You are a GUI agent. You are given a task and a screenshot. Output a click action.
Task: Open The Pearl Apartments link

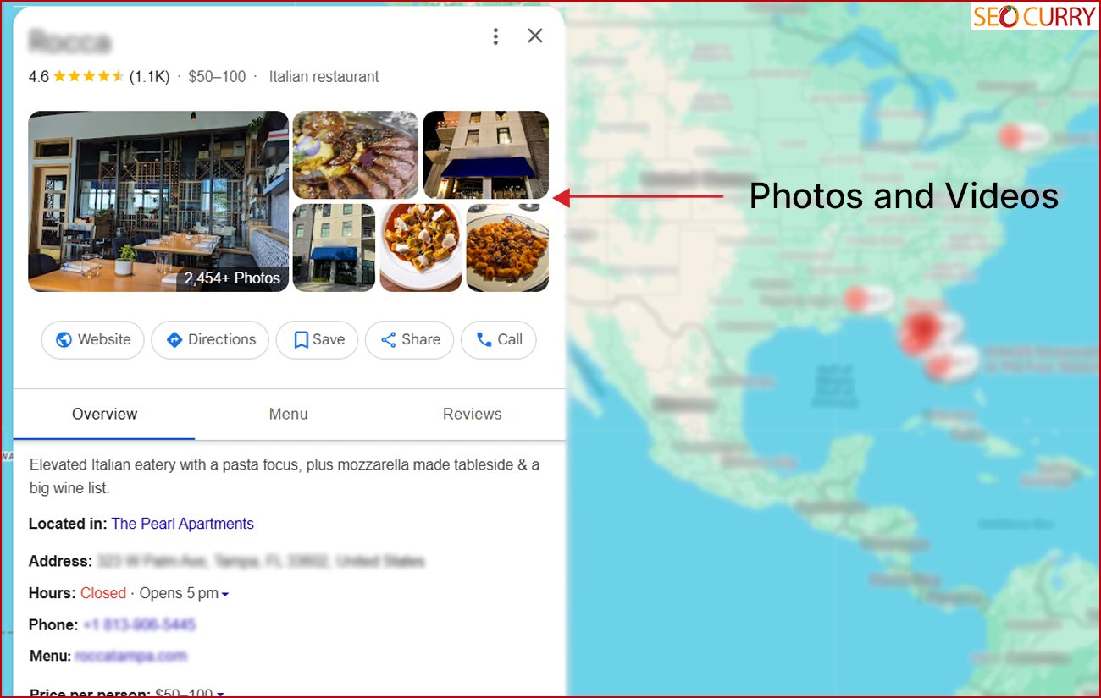pos(182,524)
